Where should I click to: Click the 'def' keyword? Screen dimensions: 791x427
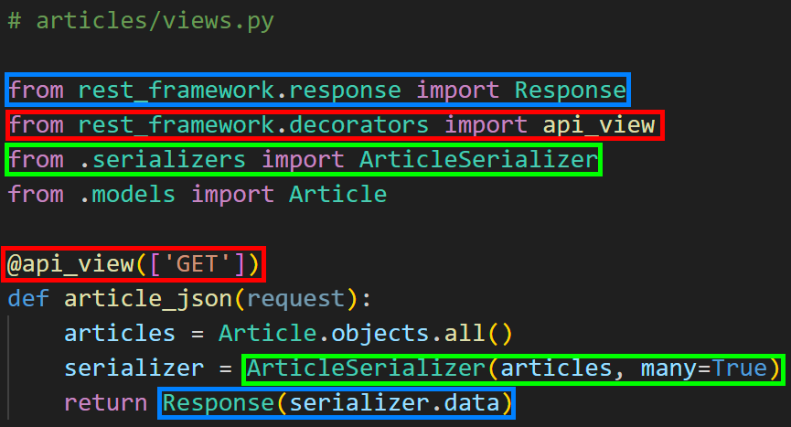[28, 298]
